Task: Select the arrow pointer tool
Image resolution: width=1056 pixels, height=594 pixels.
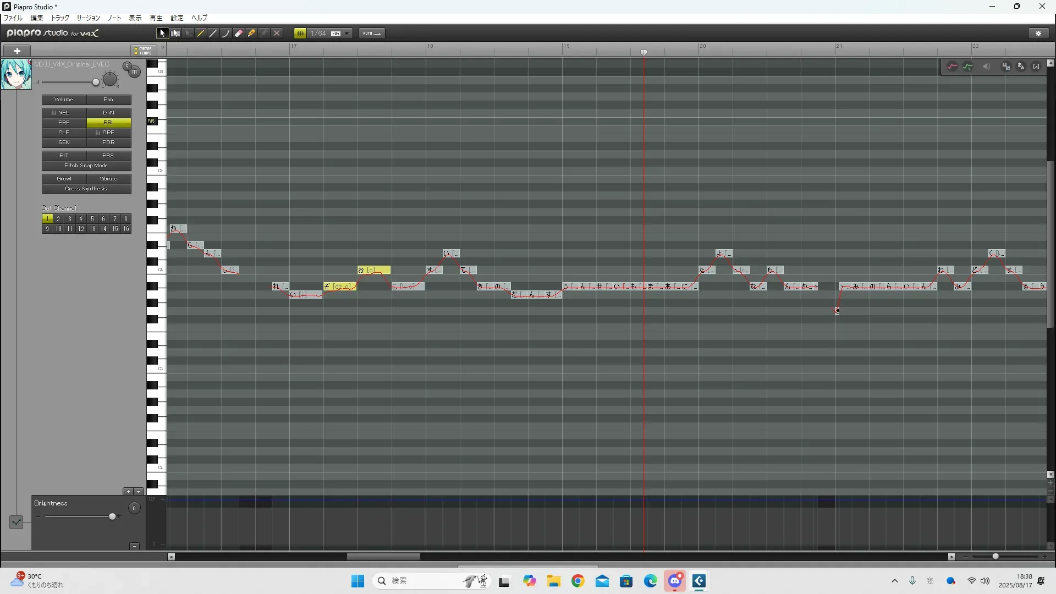Action: tap(162, 34)
